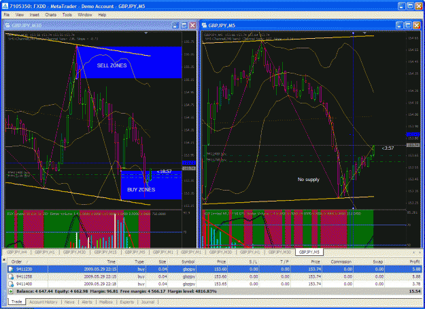The width and height of the screenshot is (425, 309).
Task: Open the View menu
Action: point(20,15)
